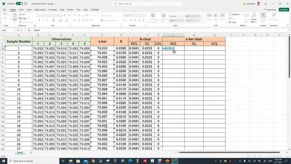Open the Clipboard dialog launcher
This screenshot has width=291, height=164.
[x=35, y=26]
